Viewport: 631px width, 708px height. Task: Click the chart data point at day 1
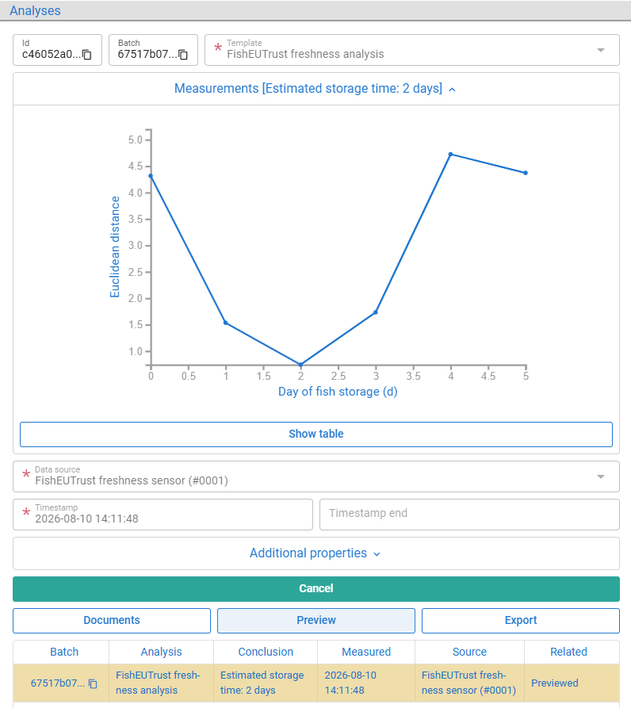tap(226, 323)
